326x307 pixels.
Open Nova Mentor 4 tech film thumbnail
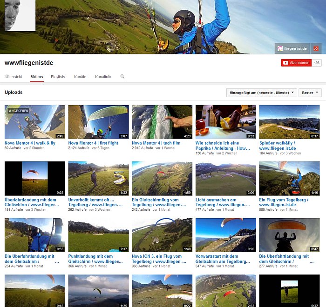[x=162, y=122]
